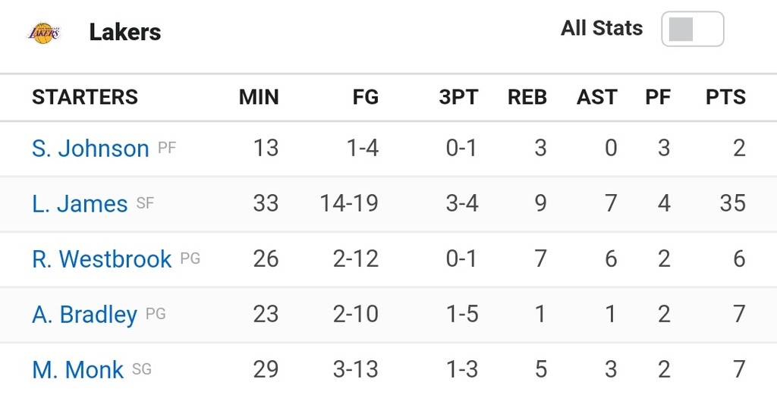Open L. James player profile
The width and height of the screenshot is (777, 395).
coord(80,203)
